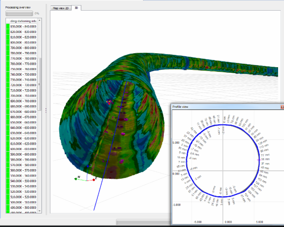Click the green status indicator for 540.0000 - 550.0000
Viewport: 284px width, 227px height.
click(x=8, y=181)
